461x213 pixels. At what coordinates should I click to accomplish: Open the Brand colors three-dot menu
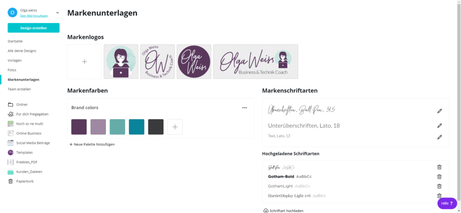(244, 108)
